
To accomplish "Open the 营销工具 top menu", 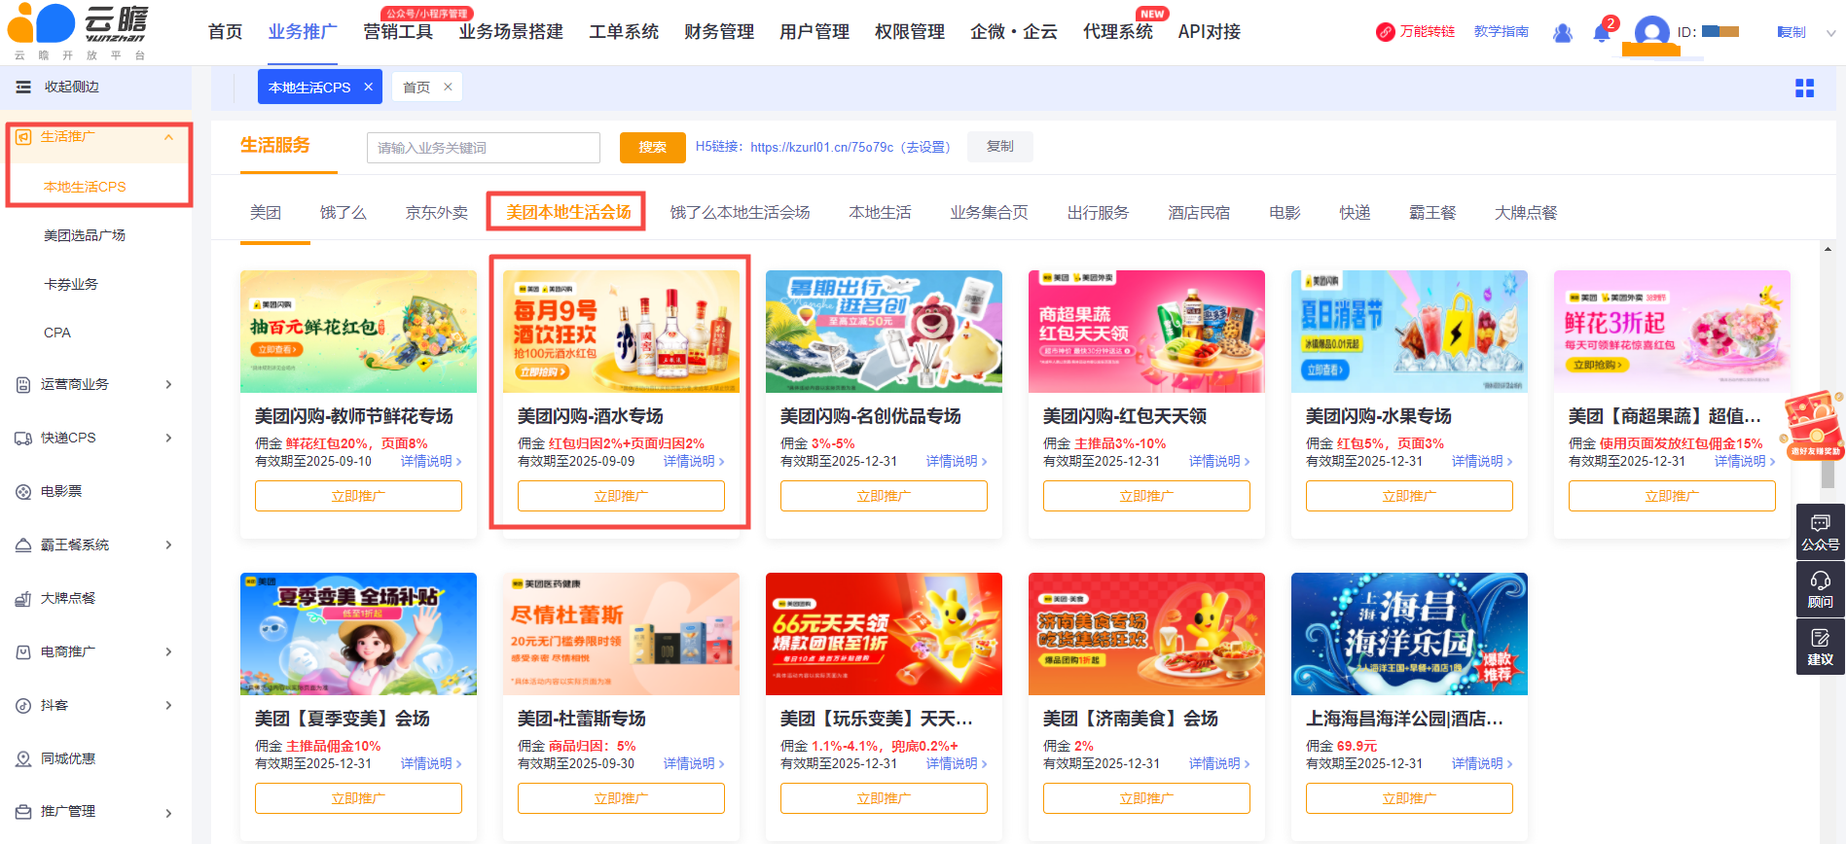I will pos(398,32).
